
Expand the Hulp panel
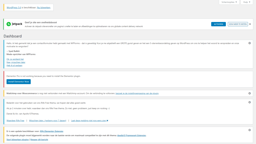247,2
